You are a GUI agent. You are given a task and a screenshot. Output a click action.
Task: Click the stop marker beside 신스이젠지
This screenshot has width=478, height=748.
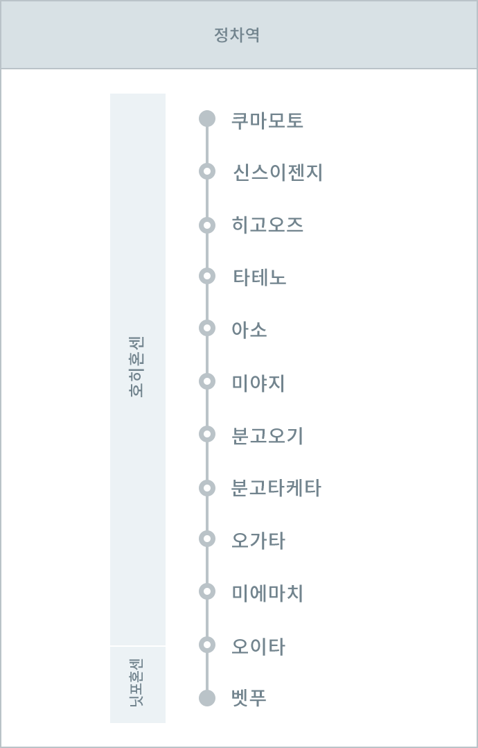207,171
